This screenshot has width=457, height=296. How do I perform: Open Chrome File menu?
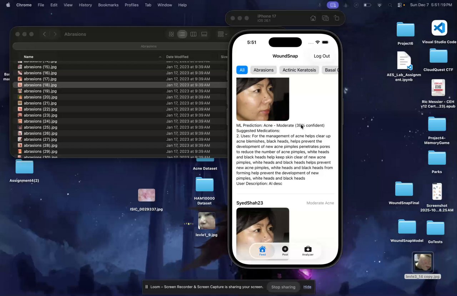pyautogui.click(x=41, y=5)
